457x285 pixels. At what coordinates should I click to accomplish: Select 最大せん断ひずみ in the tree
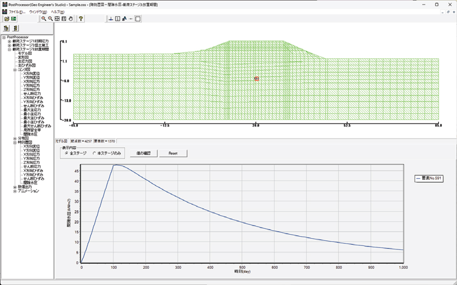pos(37,126)
